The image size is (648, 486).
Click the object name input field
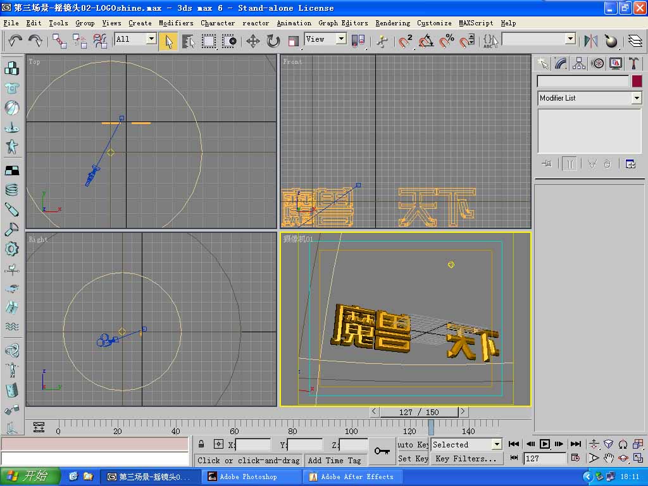tap(583, 81)
